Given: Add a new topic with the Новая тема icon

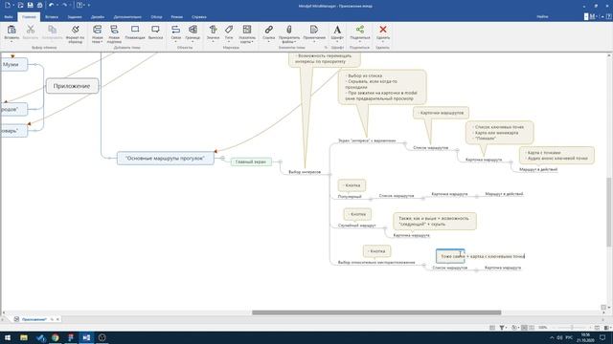Looking at the screenshot, I should (97, 30).
